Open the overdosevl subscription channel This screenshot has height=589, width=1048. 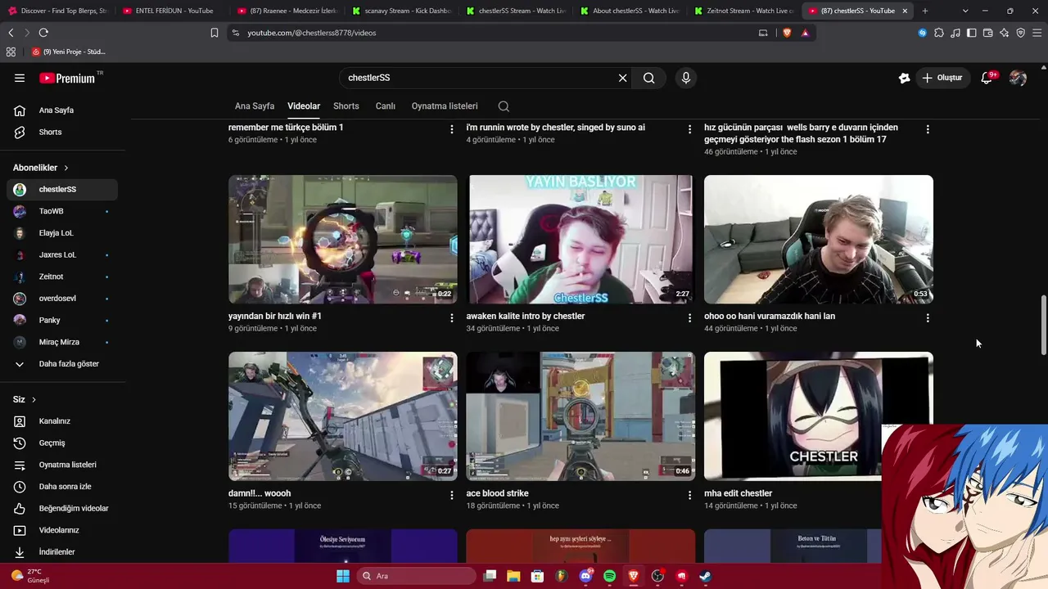pos(62,299)
